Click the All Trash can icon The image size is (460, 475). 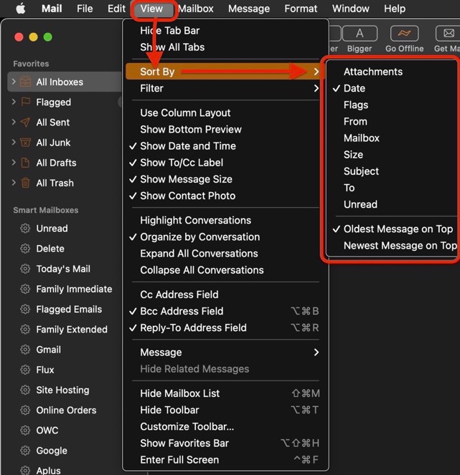25,183
